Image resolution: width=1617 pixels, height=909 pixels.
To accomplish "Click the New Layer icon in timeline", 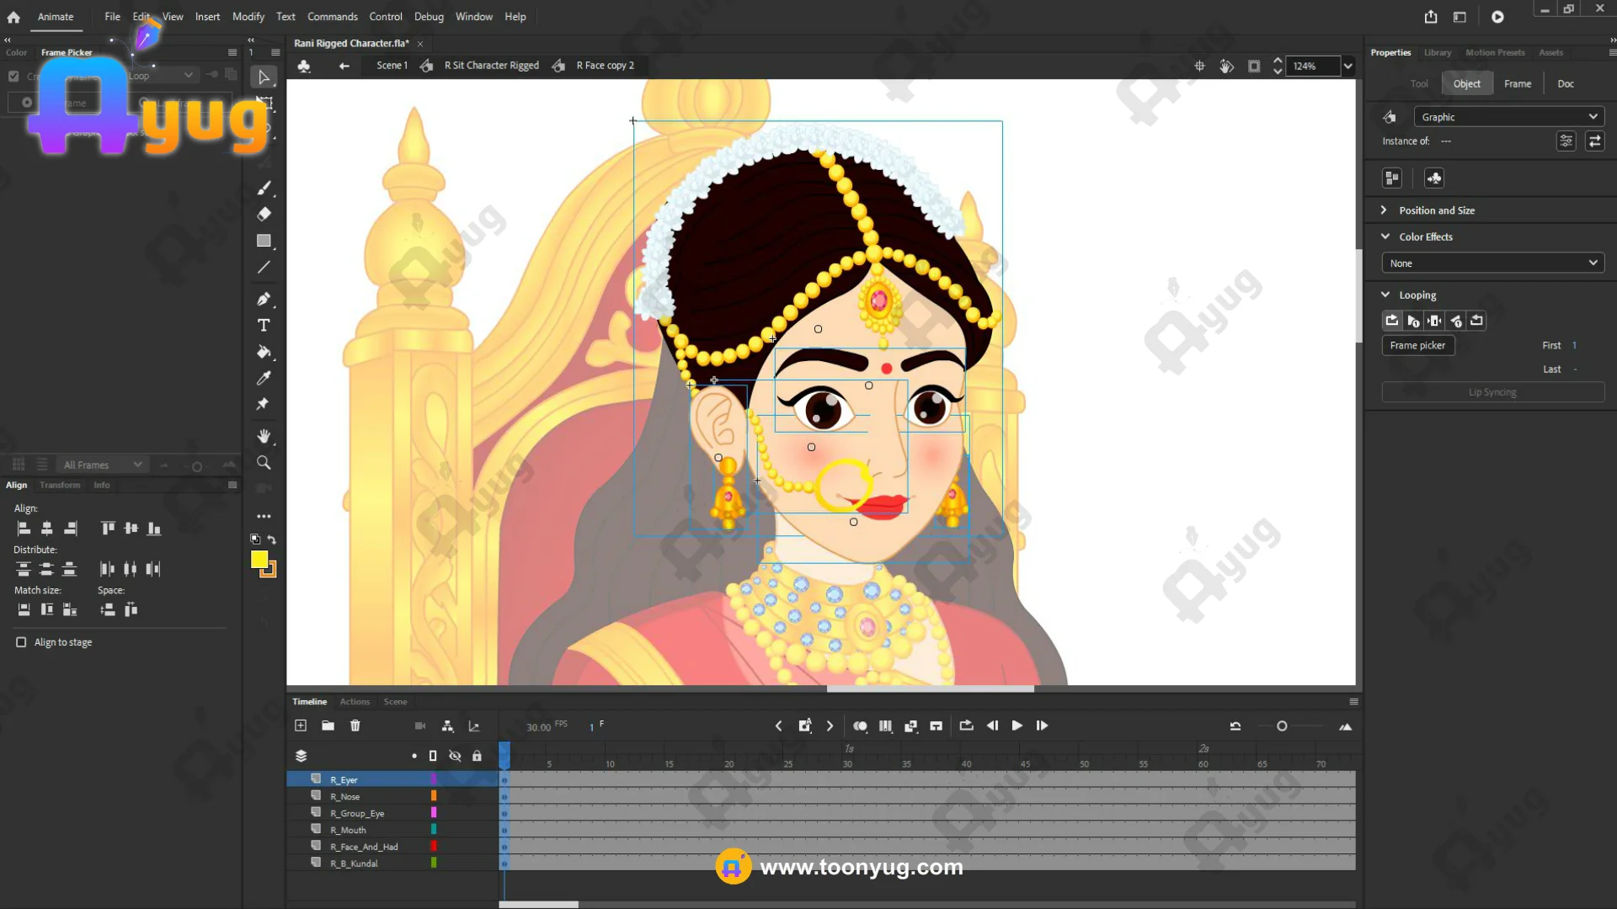I will pyautogui.click(x=301, y=726).
